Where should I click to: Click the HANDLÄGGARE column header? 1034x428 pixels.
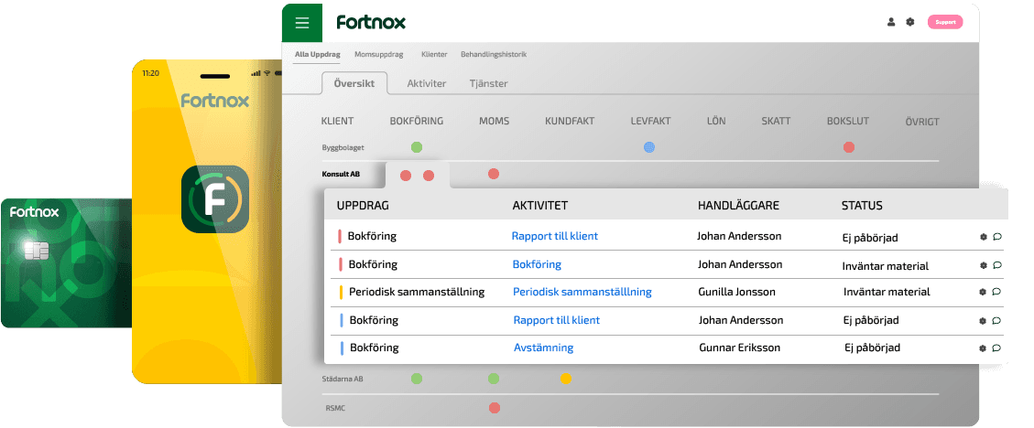(x=738, y=206)
